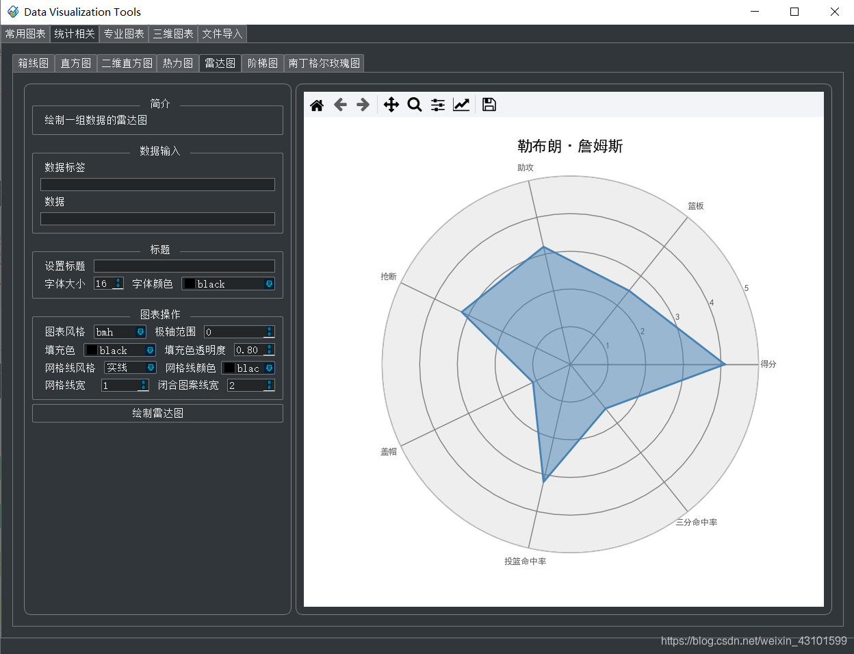854x654 pixels.
Task: Open the edit axis curve parameters icon
Action: click(x=461, y=105)
